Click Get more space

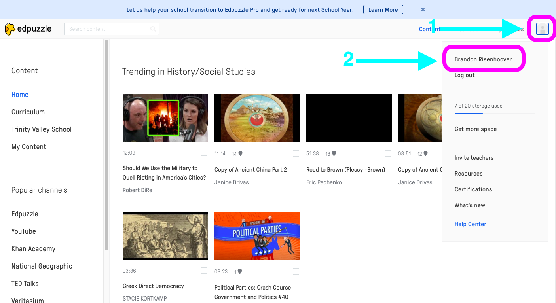476,129
